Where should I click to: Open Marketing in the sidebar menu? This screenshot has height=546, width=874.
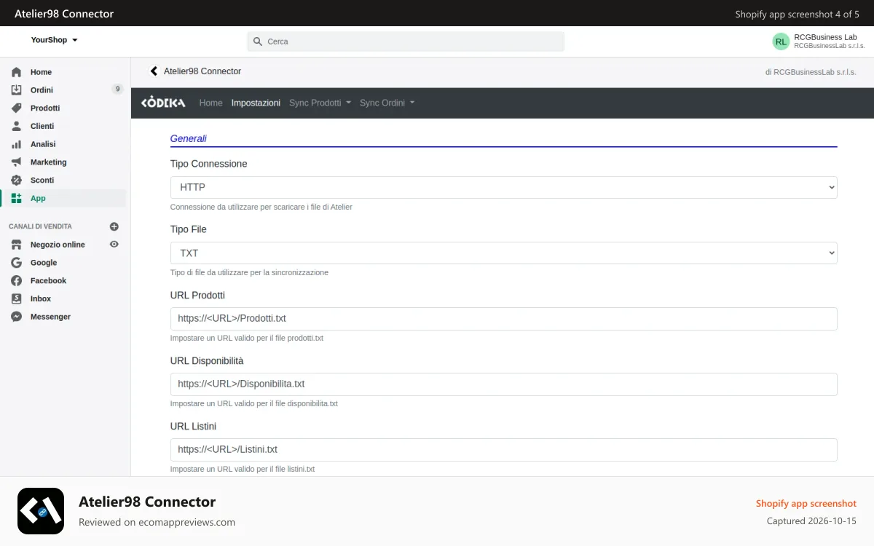coord(48,162)
